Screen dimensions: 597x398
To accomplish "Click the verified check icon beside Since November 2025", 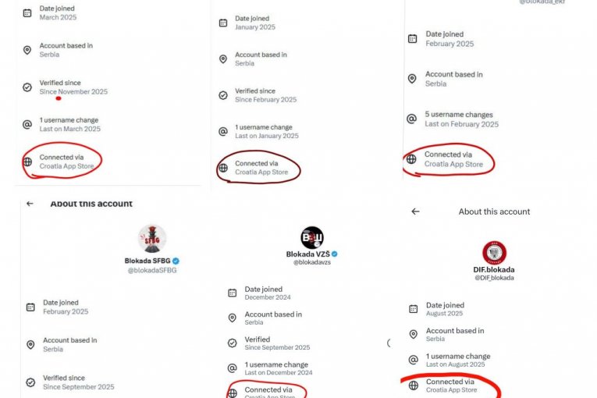I will click(x=27, y=87).
